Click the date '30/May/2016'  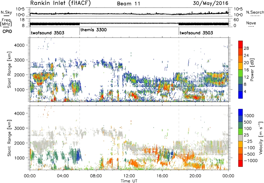(x=211, y=3)
